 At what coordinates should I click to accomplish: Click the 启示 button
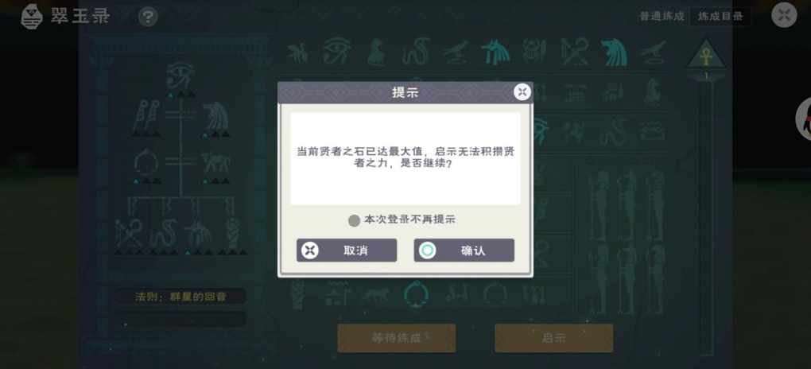(554, 338)
